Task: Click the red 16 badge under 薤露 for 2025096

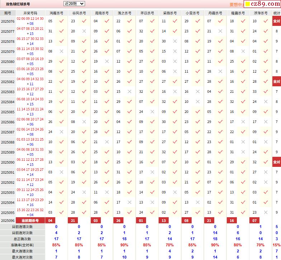Action: tap(232, 220)
